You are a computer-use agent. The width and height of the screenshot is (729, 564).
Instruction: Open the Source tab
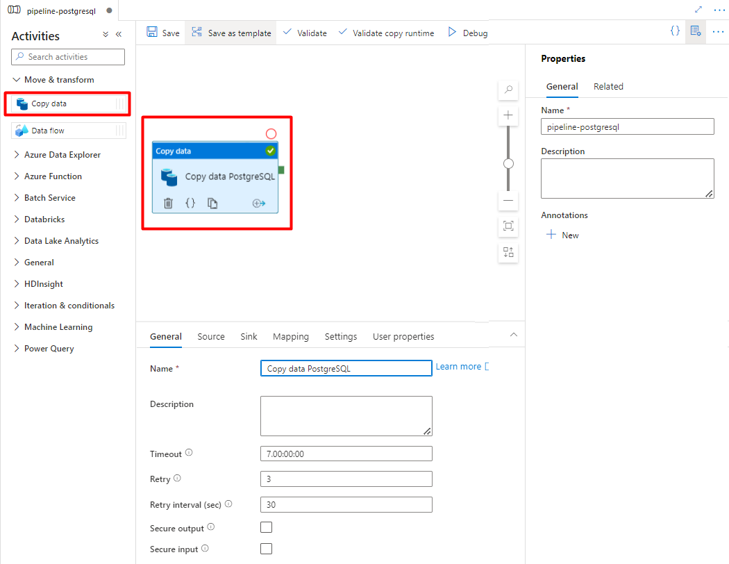[211, 337]
